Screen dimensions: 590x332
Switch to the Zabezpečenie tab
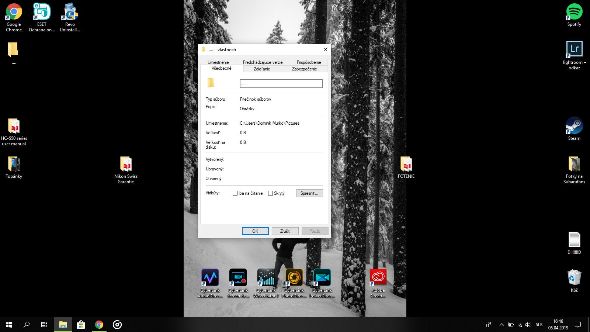[x=304, y=69]
